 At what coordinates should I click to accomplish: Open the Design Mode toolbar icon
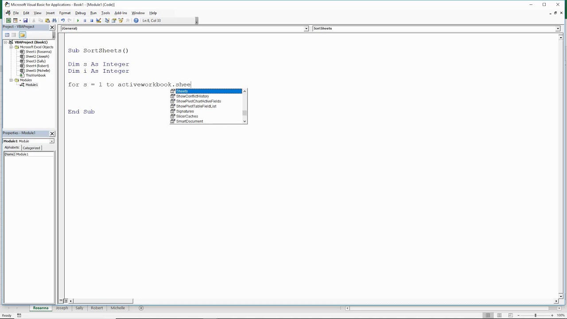tap(98, 20)
